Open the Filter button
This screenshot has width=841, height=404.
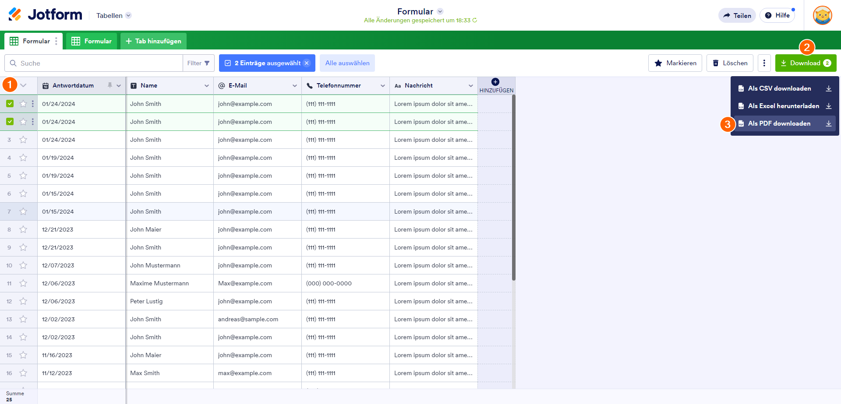tap(198, 63)
